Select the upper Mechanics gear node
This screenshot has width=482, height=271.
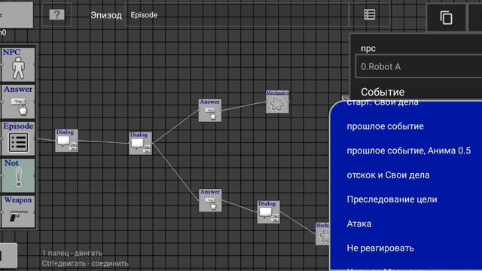click(277, 102)
